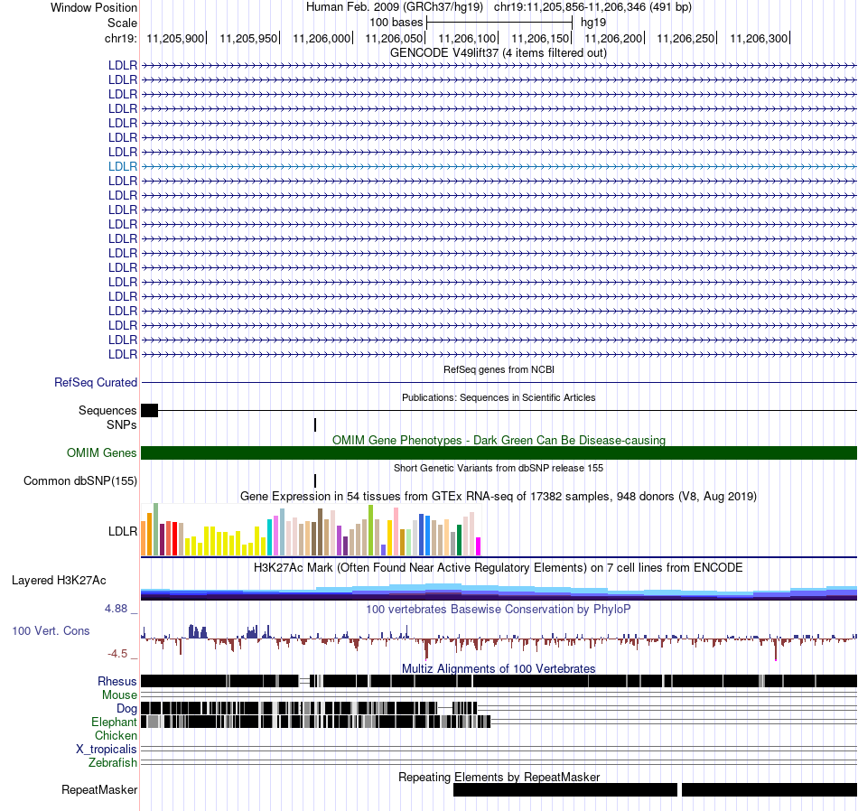This screenshot has width=858, height=811.
Task: Click the RefSeq Curated intron line
Action: click(x=499, y=383)
